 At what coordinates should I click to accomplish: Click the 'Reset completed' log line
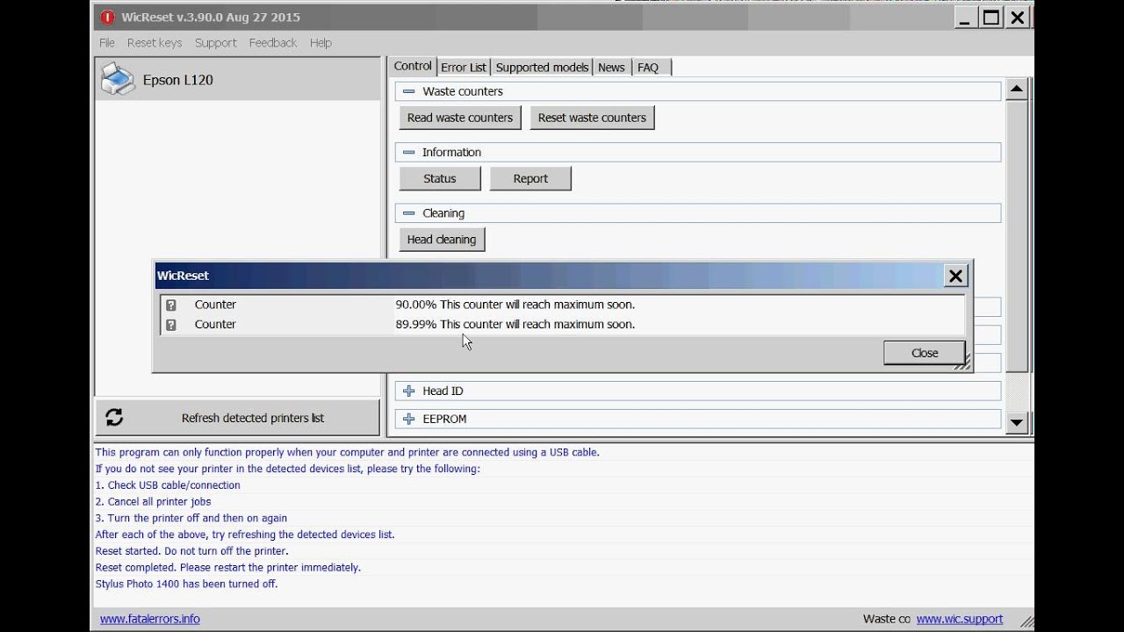[x=228, y=568]
